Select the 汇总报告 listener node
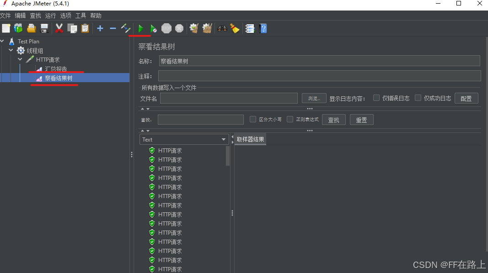This screenshot has width=488, height=273. (56, 69)
